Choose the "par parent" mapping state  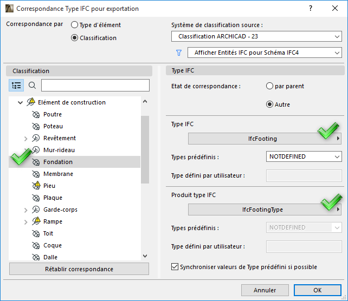click(269, 86)
